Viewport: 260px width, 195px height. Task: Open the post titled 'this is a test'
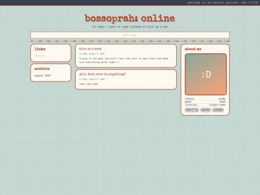90,49
